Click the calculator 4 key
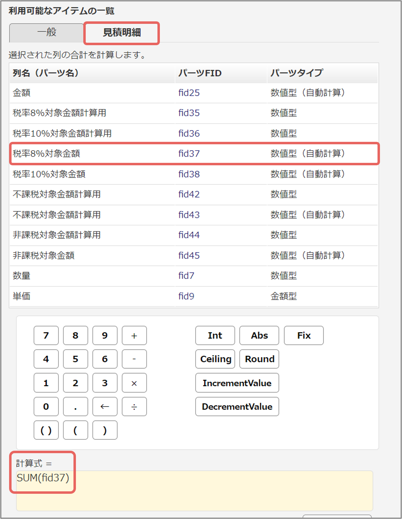 [x=46, y=359]
